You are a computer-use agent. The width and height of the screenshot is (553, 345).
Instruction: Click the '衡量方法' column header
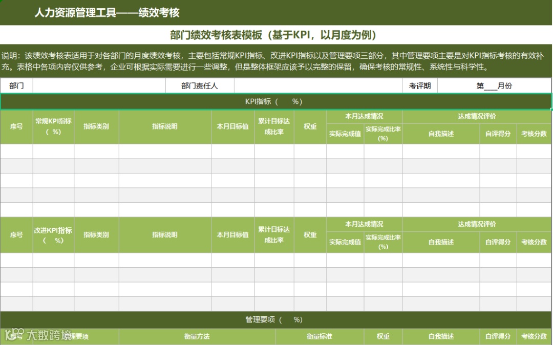point(197,336)
